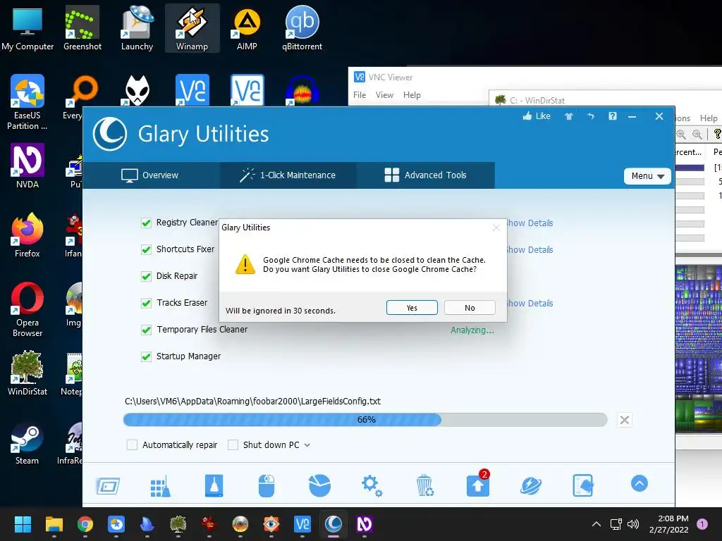
Task: Open View menu in VNC Viewer
Action: 384,95
